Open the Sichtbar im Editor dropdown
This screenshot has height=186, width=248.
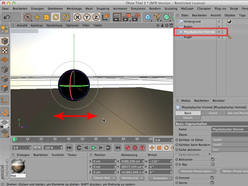coord(229,140)
